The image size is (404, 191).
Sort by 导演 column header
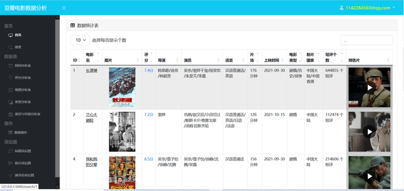tap(169, 57)
